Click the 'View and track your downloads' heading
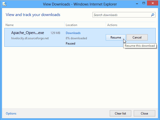Image resolution: width=160 pixels, height=120 pixels. (33, 15)
